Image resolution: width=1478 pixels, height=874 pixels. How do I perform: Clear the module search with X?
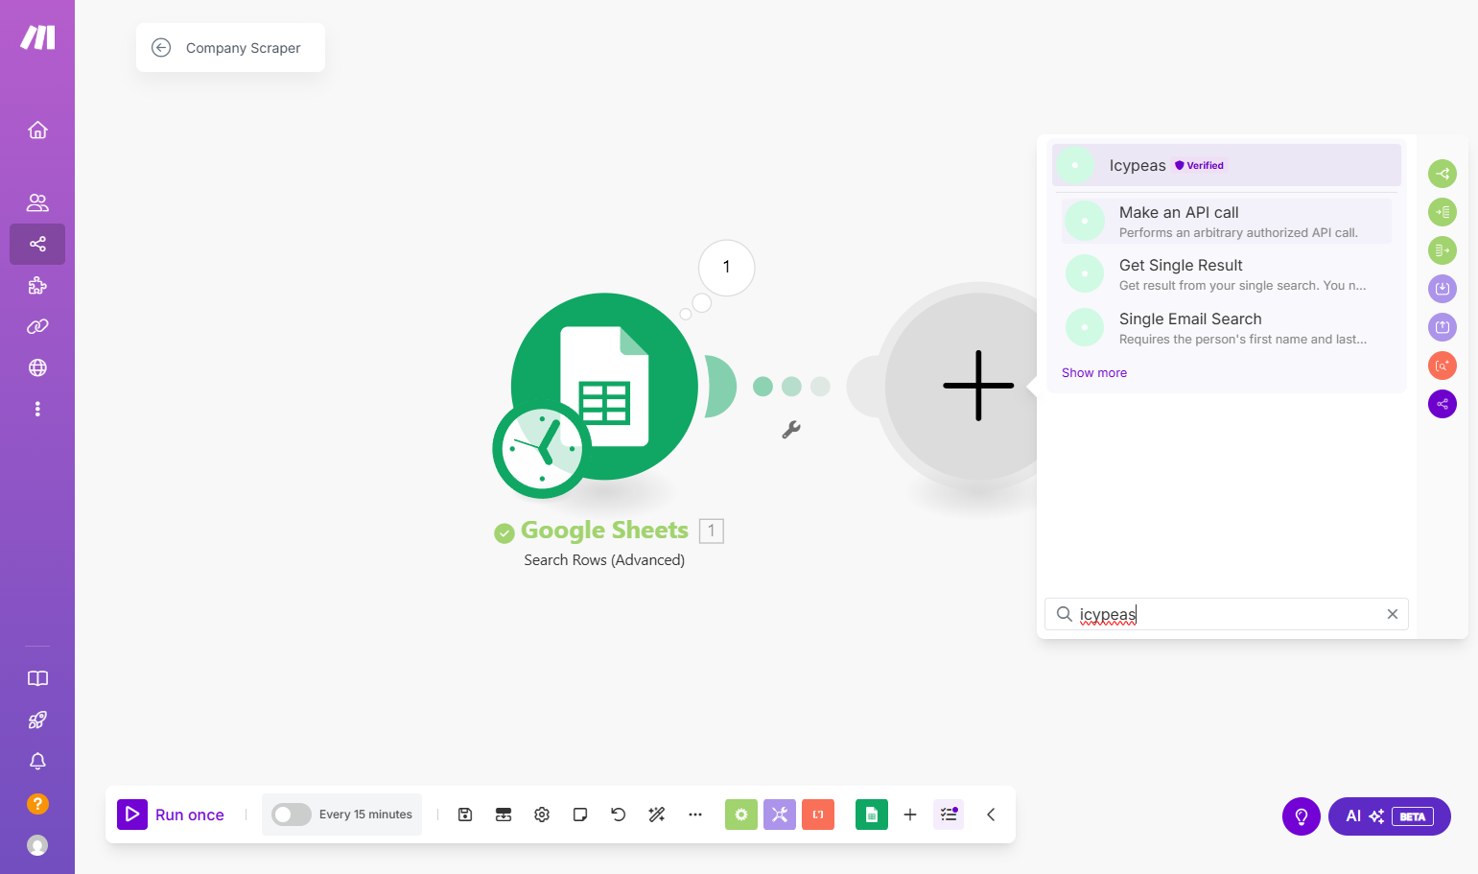[x=1393, y=614]
